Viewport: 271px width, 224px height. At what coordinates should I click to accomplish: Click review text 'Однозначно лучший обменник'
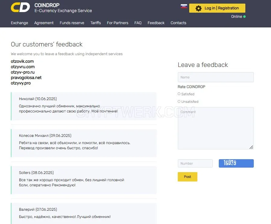[68, 109]
